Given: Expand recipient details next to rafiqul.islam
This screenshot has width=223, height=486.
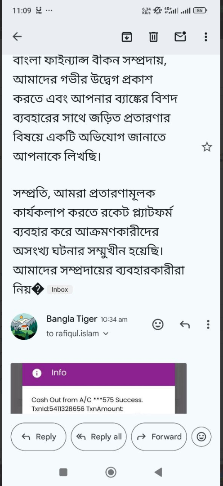Looking at the screenshot, I should click(106, 334).
